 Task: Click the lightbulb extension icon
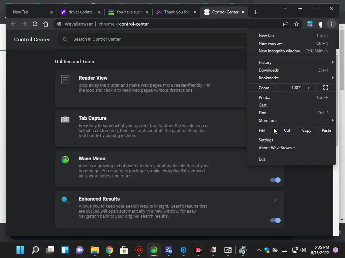(x=321, y=24)
